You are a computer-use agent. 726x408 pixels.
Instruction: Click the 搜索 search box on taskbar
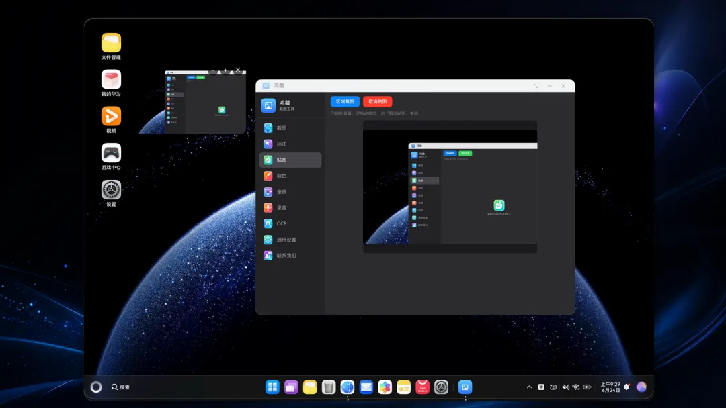[x=121, y=387]
